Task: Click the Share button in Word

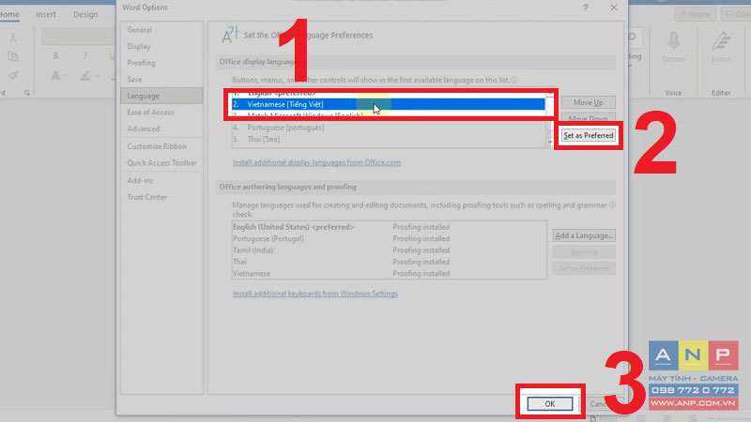Action: click(x=695, y=14)
